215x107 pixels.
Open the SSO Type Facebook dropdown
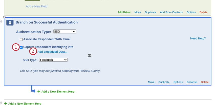[53, 60]
